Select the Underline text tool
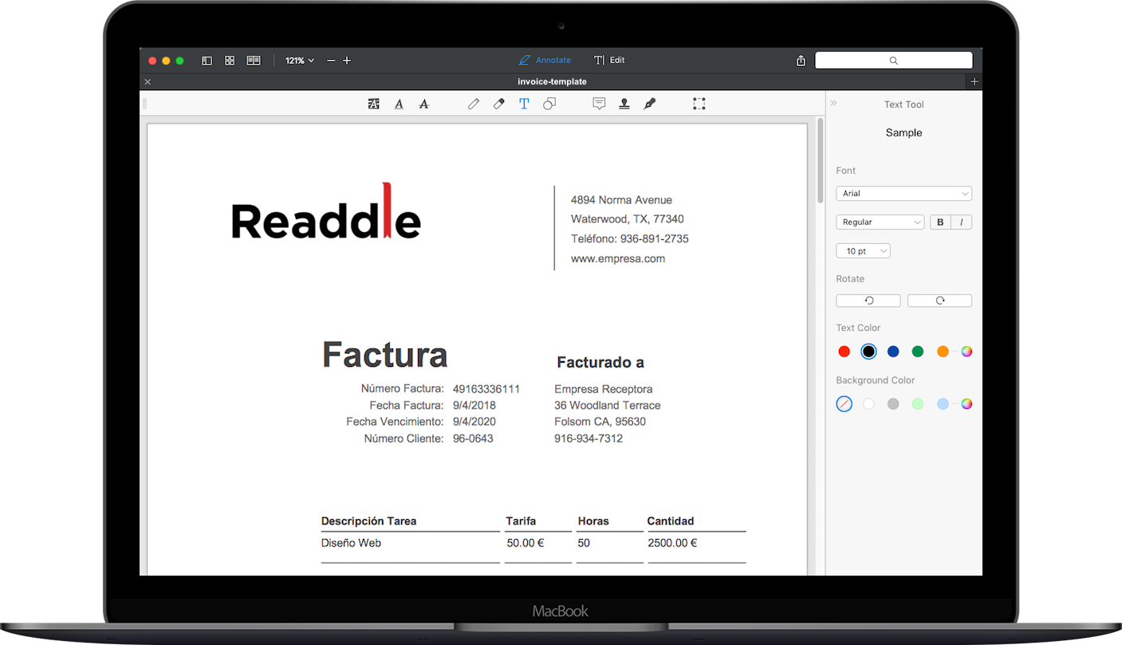This screenshot has height=645, width=1122. [399, 104]
